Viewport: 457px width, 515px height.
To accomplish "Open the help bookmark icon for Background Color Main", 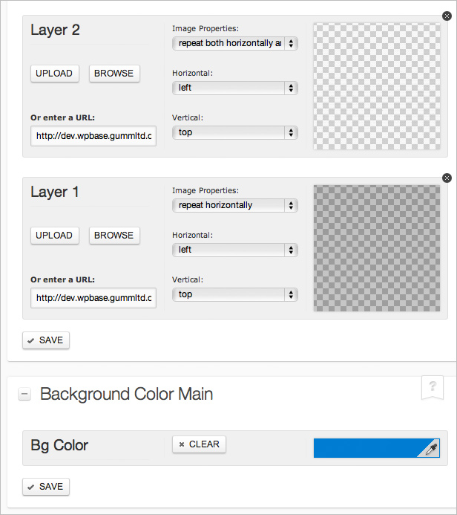I will point(433,387).
